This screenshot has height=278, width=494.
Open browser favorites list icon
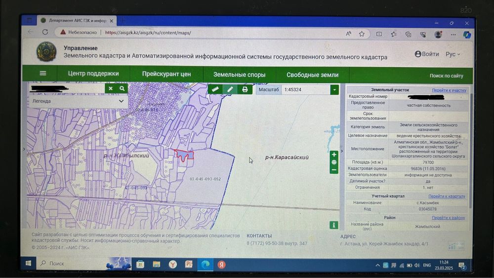tap(394, 34)
